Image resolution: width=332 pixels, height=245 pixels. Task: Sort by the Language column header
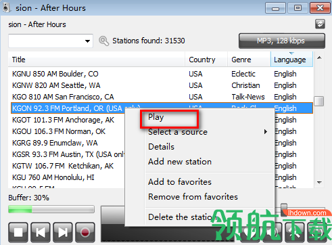point(291,60)
